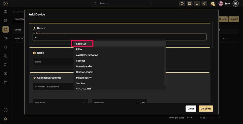Toggle the sun light-mode theme button
The height and width of the screenshot is (124, 243).
[x=236, y=4]
